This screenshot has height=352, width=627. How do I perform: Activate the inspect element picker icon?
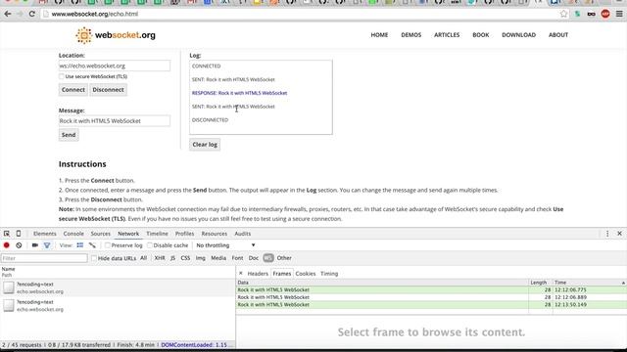pyautogui.click(x=7, y=234)
